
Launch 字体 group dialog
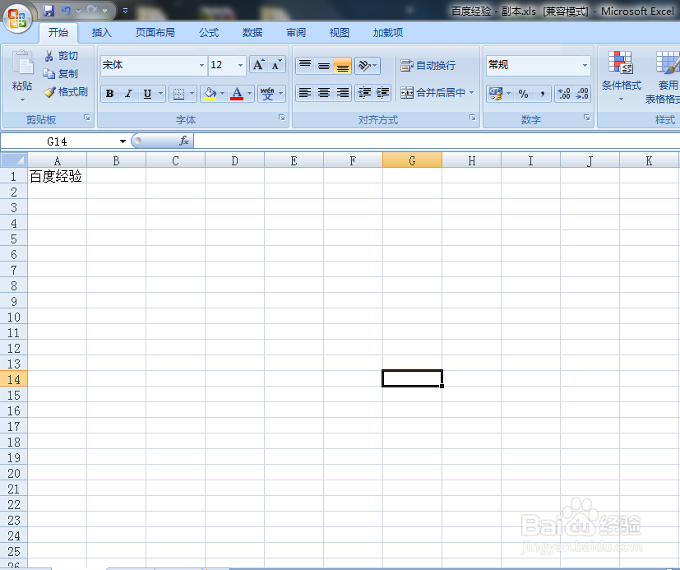point(282,118)
